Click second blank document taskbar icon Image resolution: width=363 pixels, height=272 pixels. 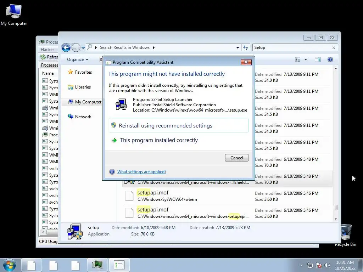(x=54, y=265)
